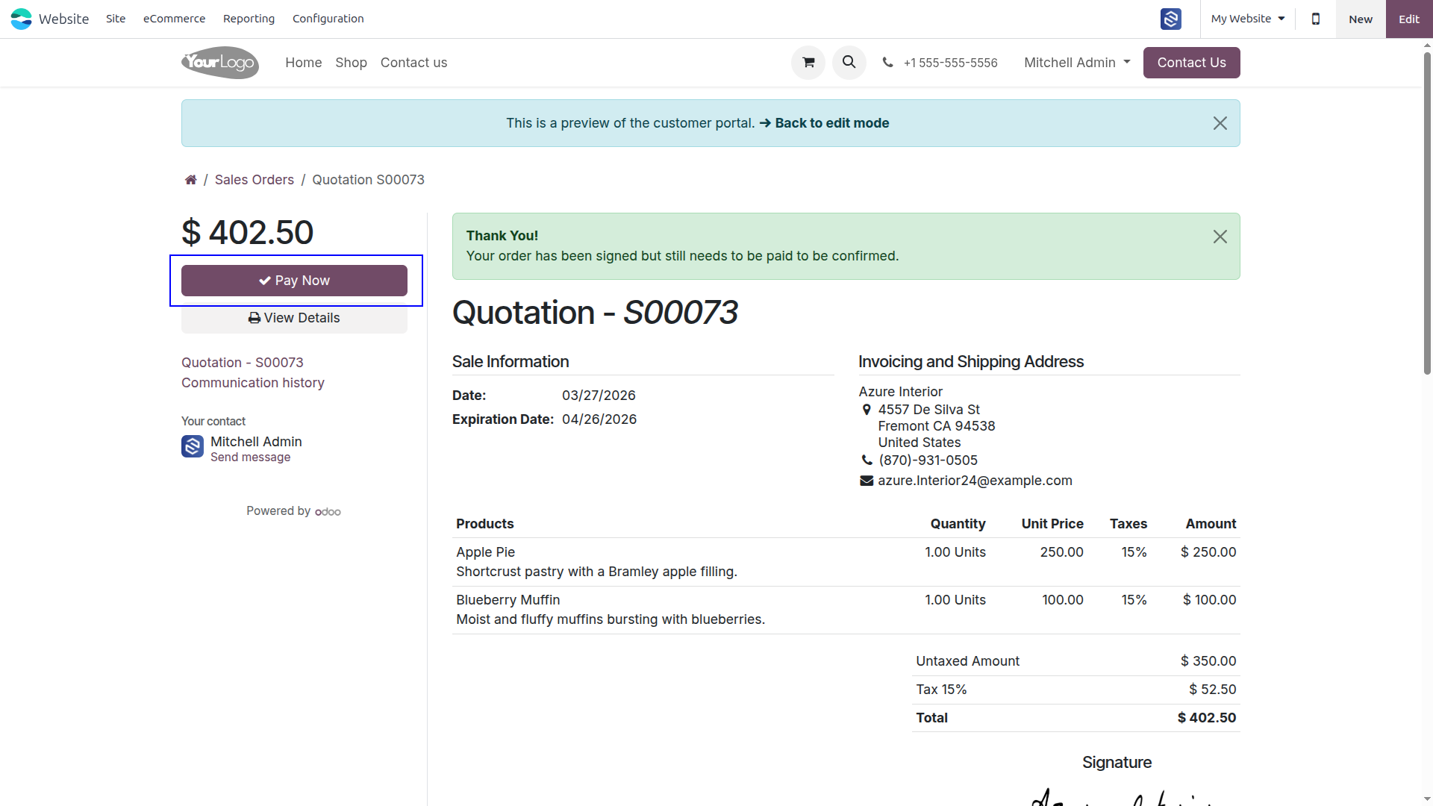Open the Contact us nav link

click(413, 63)
